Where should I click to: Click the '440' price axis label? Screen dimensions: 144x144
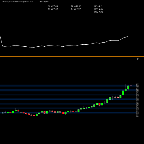pyautogui.click(x=137, y=84)
